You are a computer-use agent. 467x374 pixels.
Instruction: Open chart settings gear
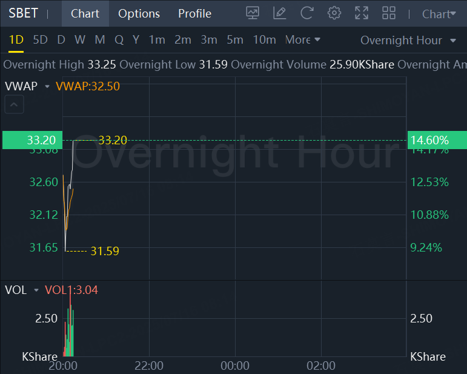[x=334, y=13]
